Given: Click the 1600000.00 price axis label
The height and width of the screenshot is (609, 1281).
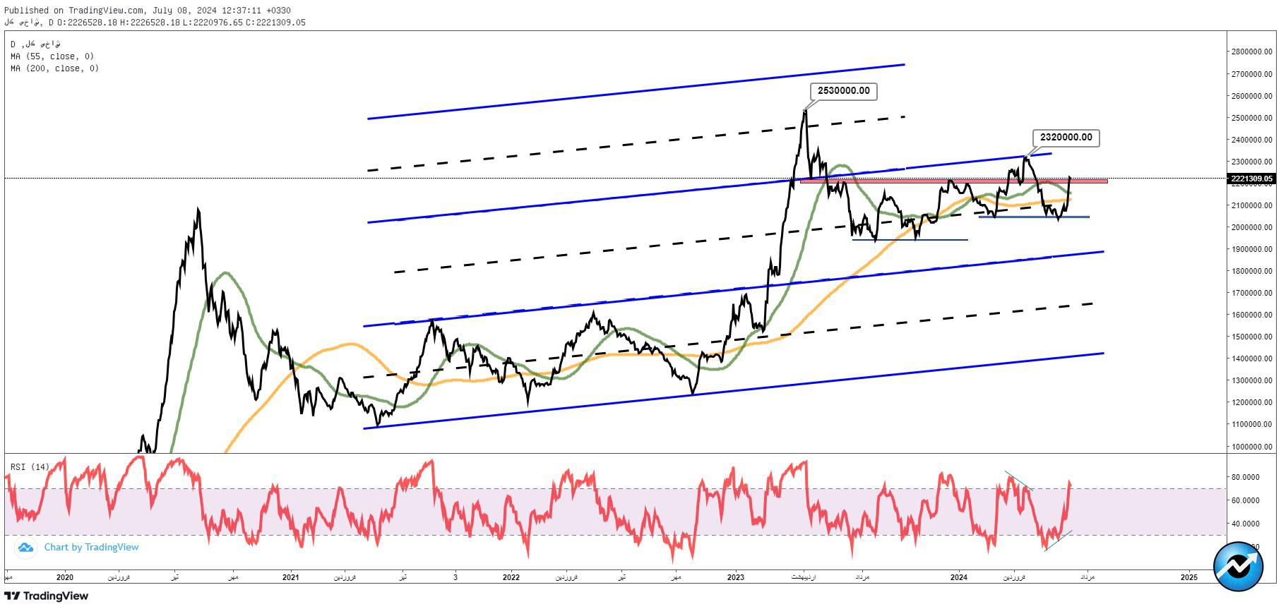Looking at the screenshot, I should coord(1251,315).
